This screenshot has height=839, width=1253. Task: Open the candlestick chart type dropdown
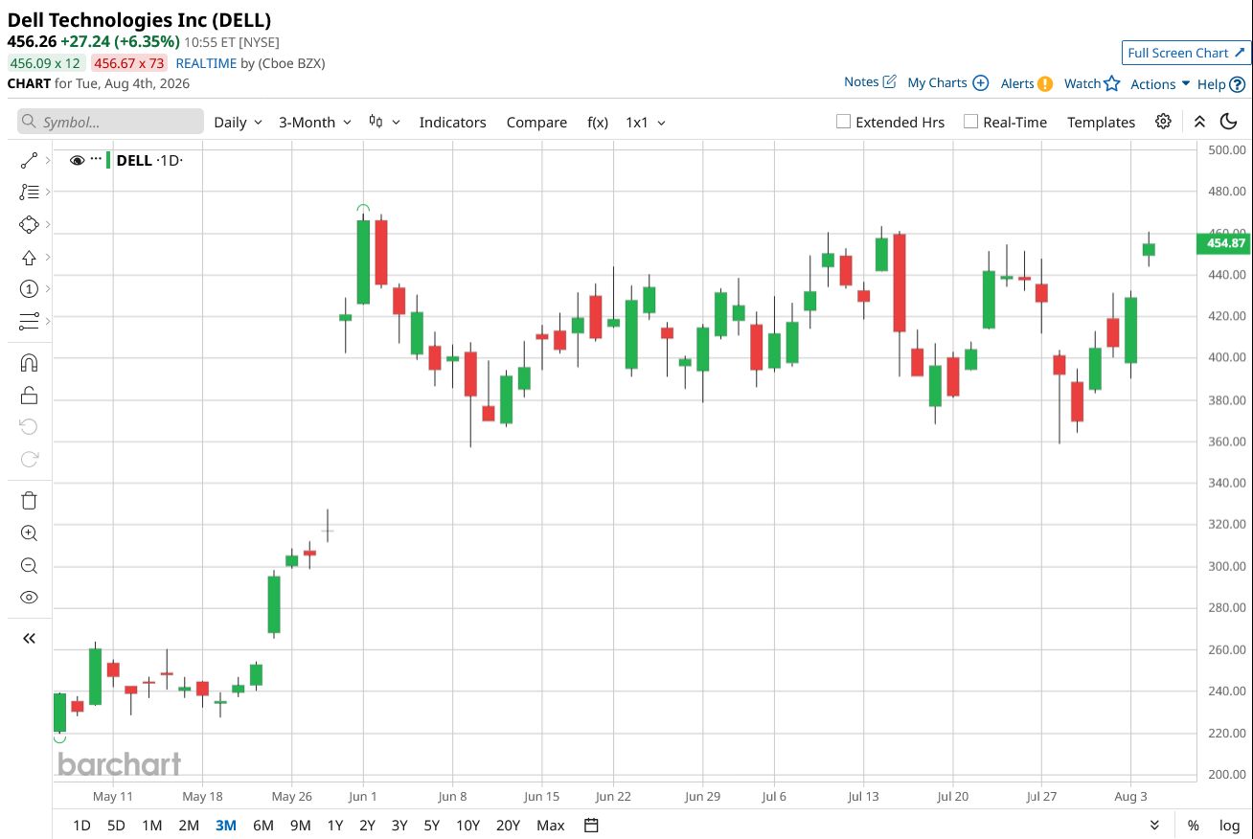coord(384,122)
